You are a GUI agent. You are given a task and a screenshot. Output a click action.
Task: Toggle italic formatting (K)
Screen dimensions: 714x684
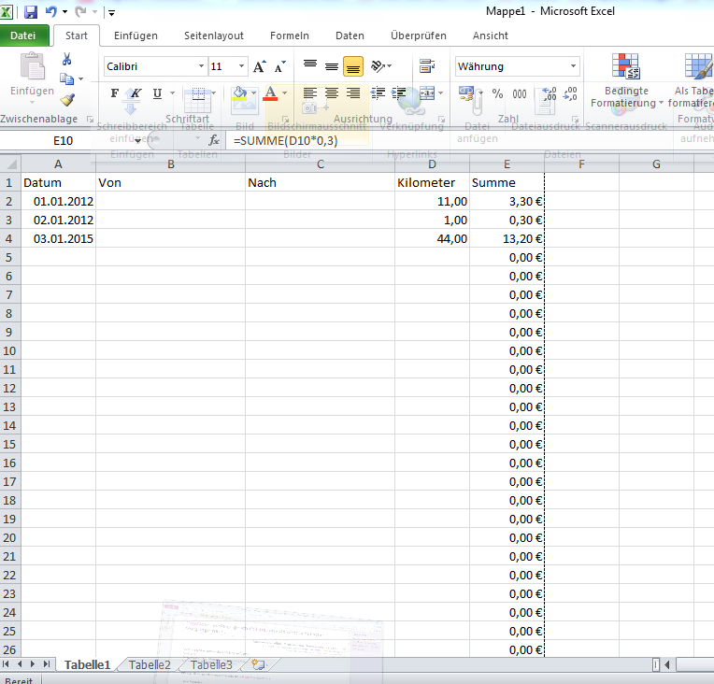click(136, 93)
